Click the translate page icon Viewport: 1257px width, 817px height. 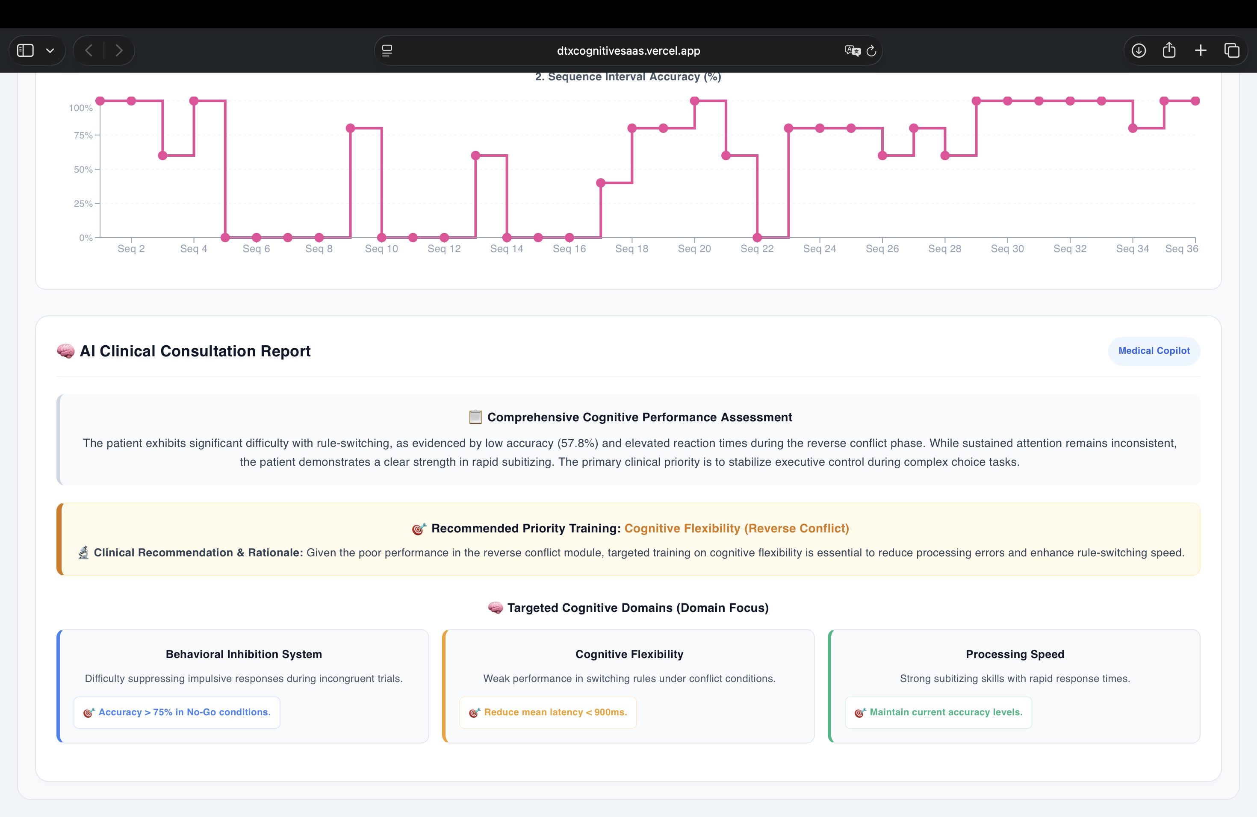point(852,51)
